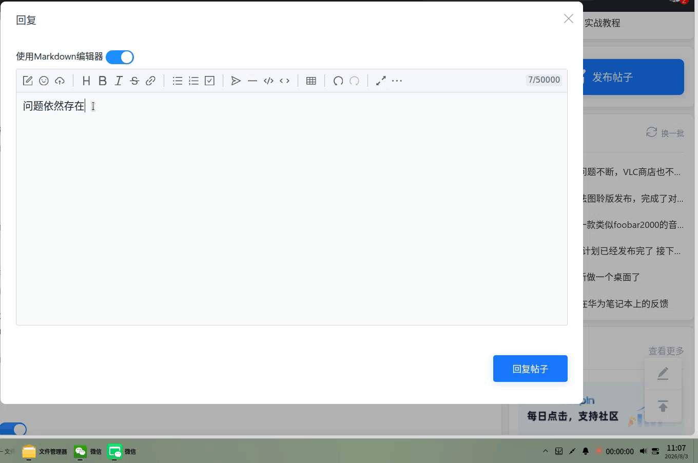Apply strikethrough formatting

[134, 81]
